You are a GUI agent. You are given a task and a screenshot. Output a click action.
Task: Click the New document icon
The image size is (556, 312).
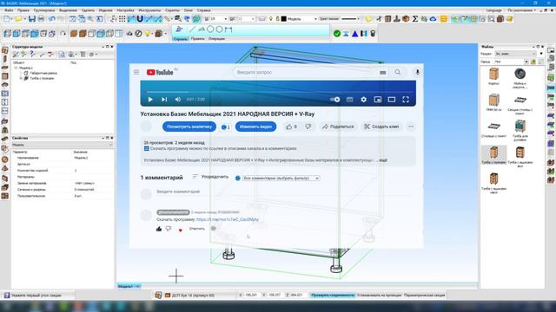pyautogui.click(x=7, y=19)
